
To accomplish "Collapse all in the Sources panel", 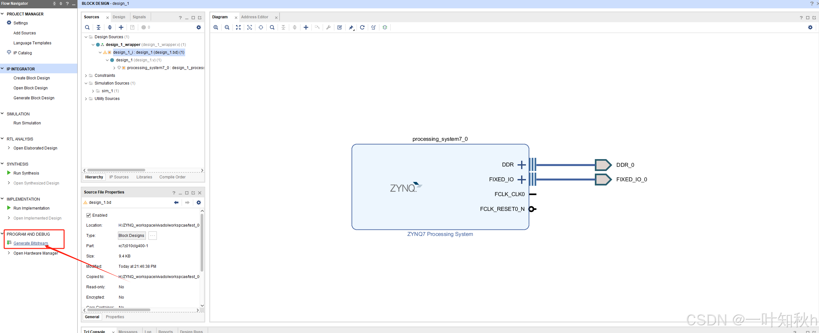I will pos(99,27).
